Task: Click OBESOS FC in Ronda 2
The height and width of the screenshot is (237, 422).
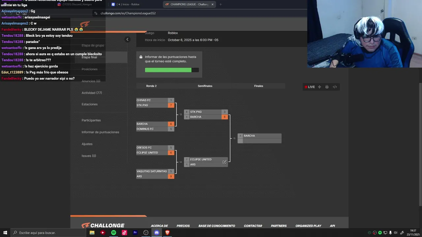Action: (x=152, y=148)
